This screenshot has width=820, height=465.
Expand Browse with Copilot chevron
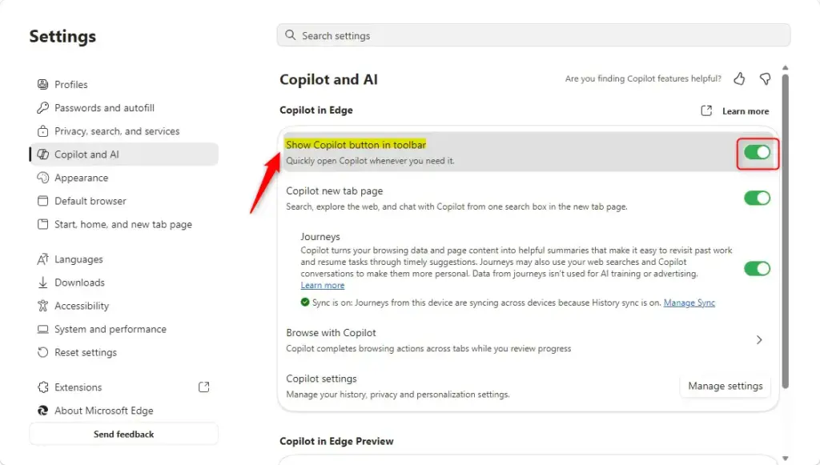759,340
